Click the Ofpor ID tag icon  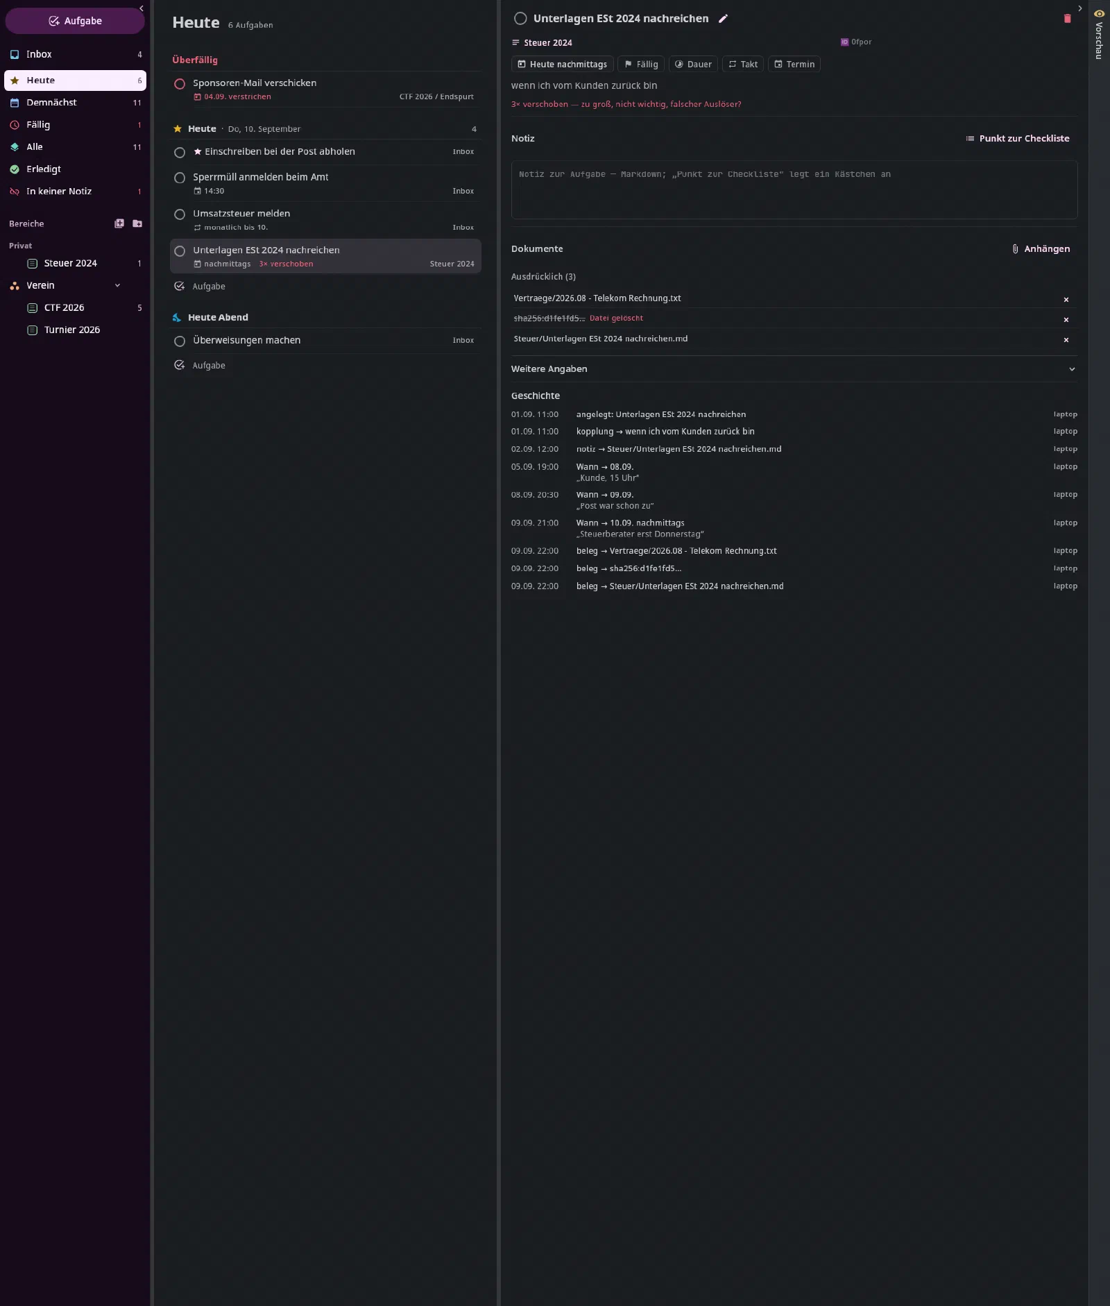click(844, 42)
